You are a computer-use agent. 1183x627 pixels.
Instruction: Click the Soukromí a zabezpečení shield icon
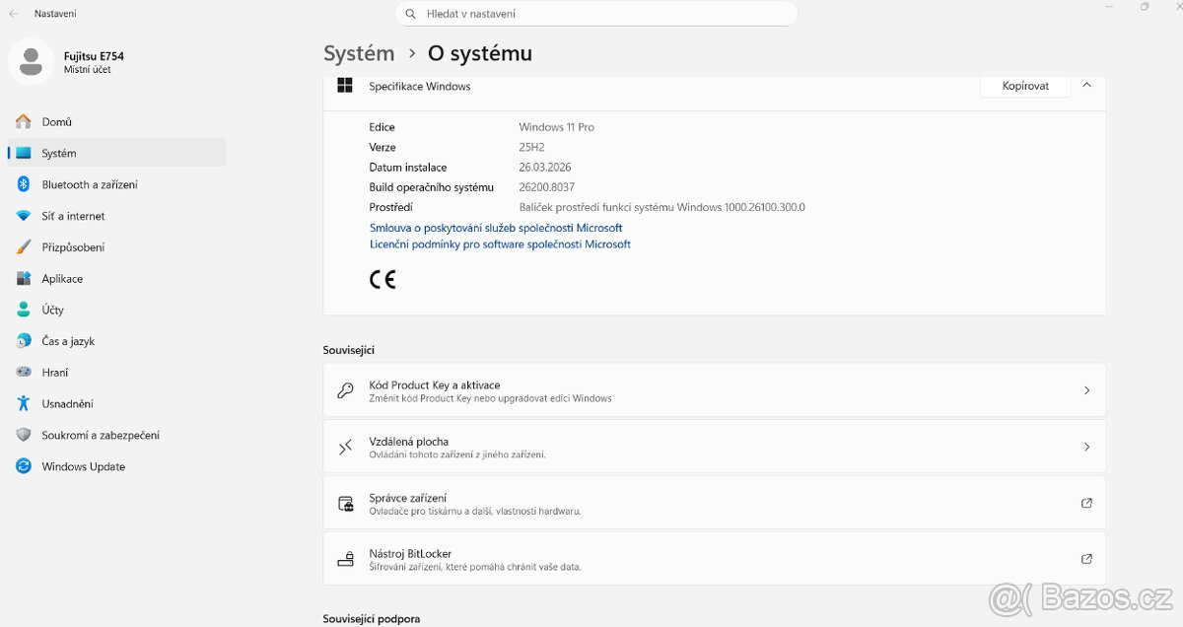coord(24,435)
